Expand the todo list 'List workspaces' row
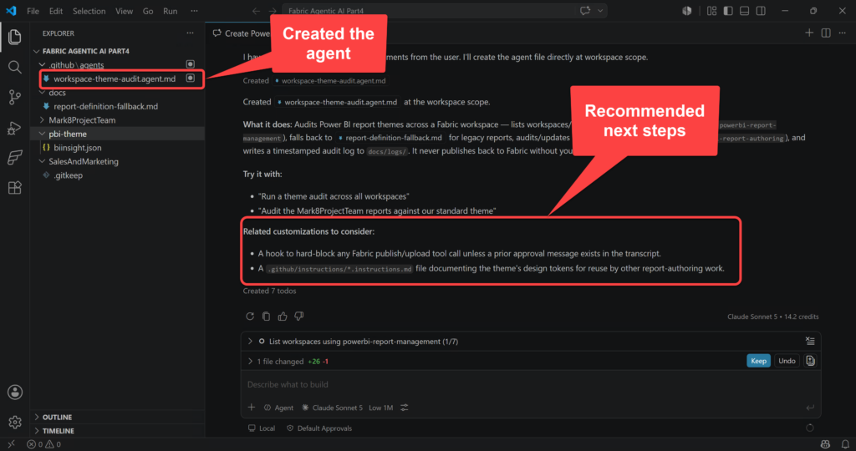 click(x=250, y=342)
